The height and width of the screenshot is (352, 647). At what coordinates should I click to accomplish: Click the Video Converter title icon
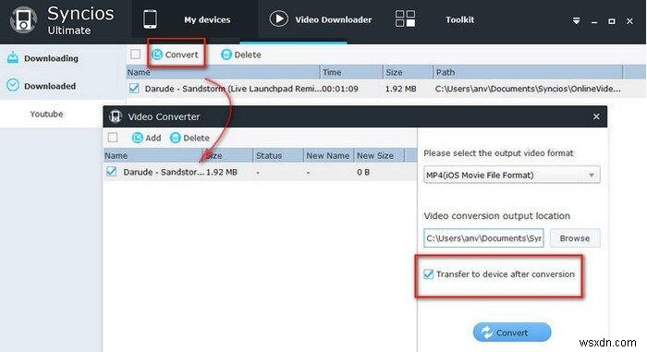tap(116, 116)
